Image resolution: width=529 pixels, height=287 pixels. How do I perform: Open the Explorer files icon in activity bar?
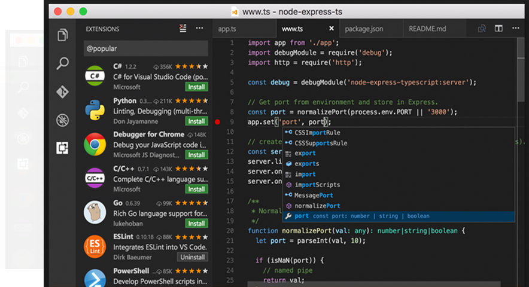coord(62,35)
